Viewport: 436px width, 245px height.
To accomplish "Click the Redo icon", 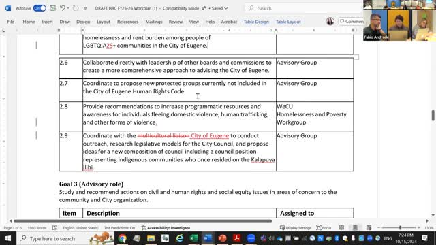I will (x=76, y=8).
